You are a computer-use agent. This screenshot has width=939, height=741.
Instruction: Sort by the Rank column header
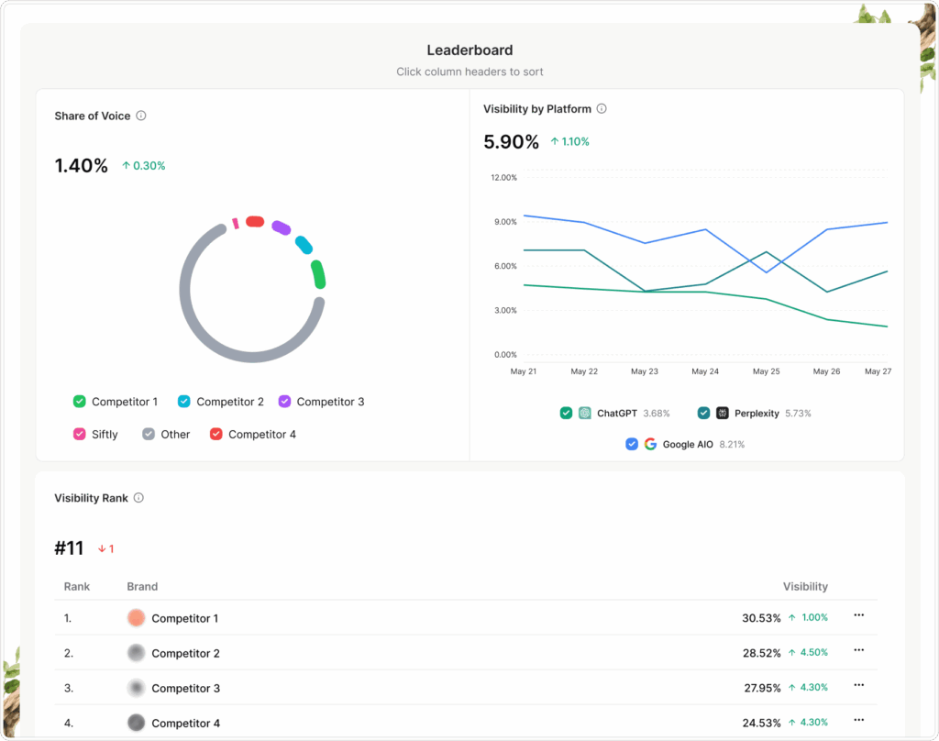[77, 586]
